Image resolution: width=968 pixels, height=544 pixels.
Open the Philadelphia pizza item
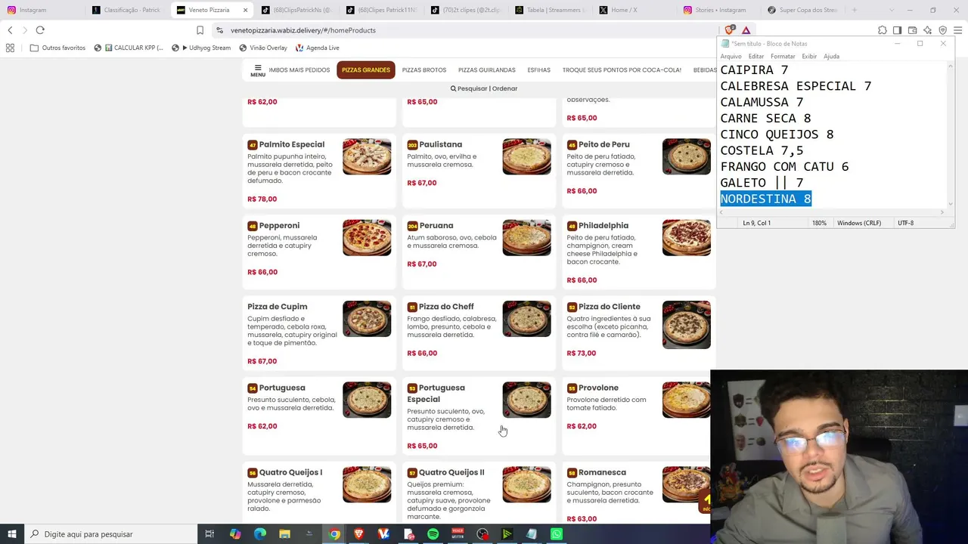[x=639, y=252]
